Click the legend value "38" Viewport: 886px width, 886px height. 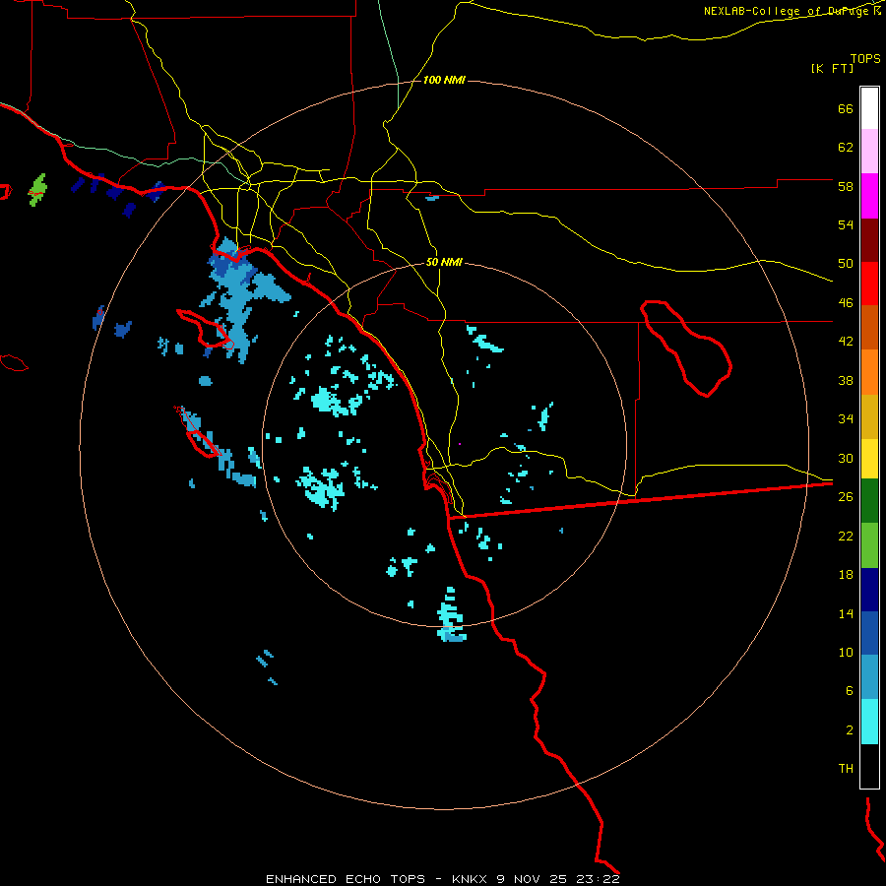(x=846, y=380)
